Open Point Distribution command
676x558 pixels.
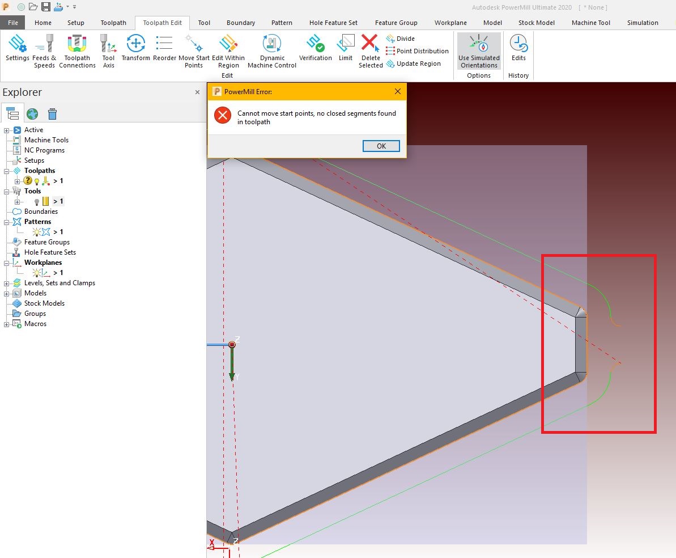point(417,51)
